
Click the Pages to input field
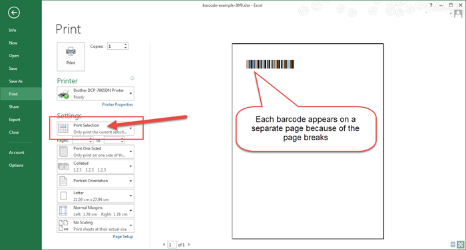tap(112, 140)
